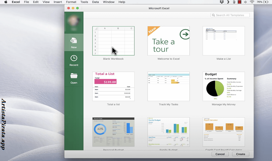
Task: Open the File menu
Action: 26,2
